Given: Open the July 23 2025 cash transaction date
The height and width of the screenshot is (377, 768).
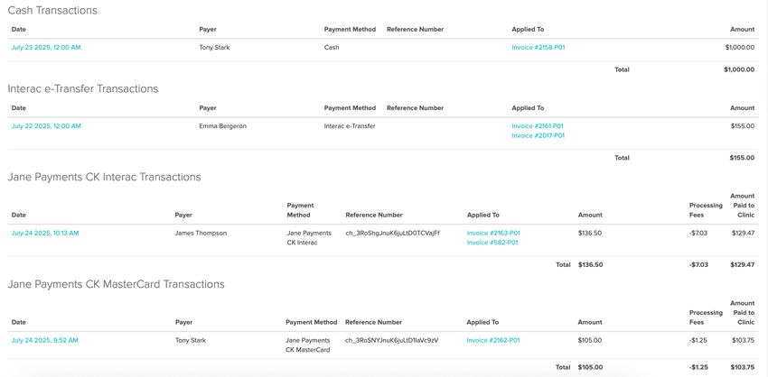Looking at the screenshot, I should pyautogui.click(x=46, y=48).
